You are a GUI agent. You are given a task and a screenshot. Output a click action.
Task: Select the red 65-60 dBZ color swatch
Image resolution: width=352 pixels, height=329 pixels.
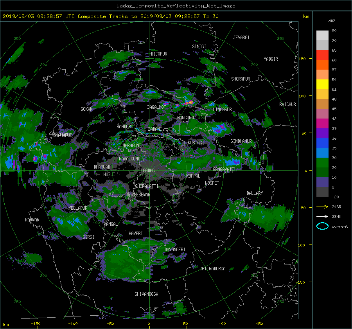click(322, 55)
